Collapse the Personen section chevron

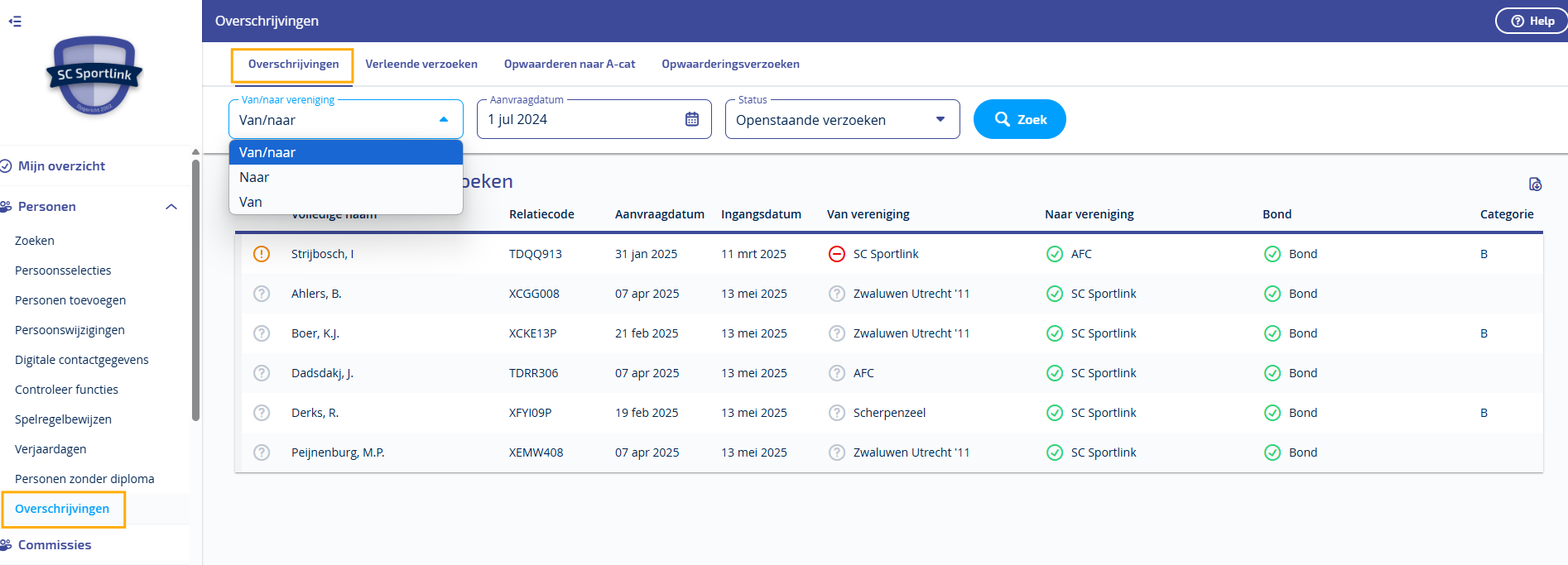[x=171, y=207]
